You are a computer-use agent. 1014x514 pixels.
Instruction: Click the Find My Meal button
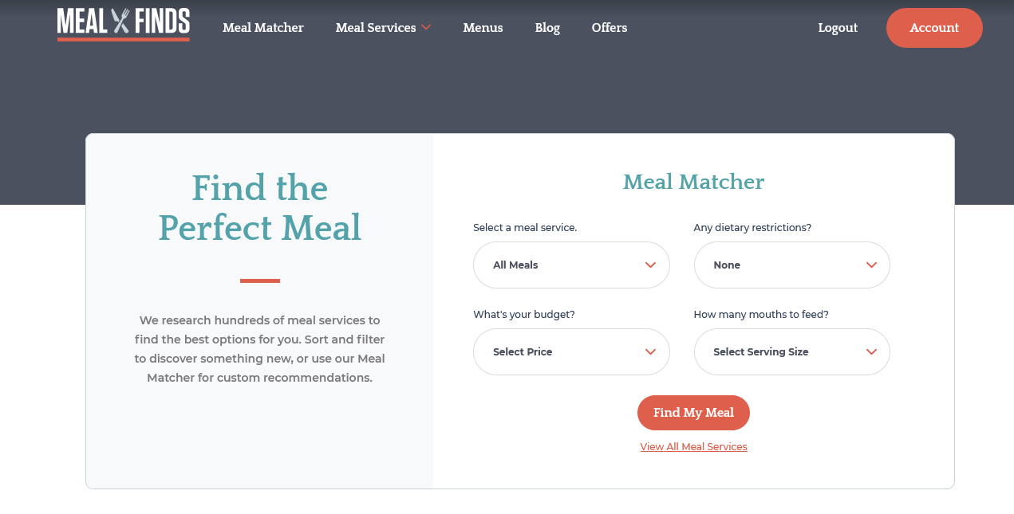(693, 413)
